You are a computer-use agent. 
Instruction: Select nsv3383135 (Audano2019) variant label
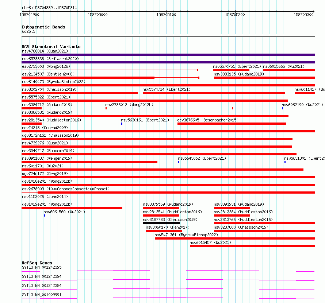point(239,74)
